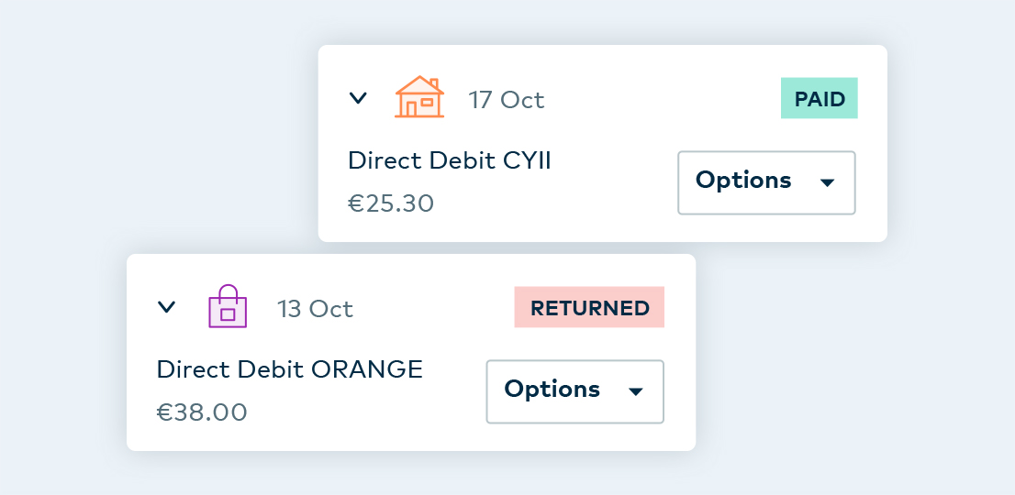Expand the 17 Oct transaction chevron
1015x495 pixels.
[x=358, y=98]
